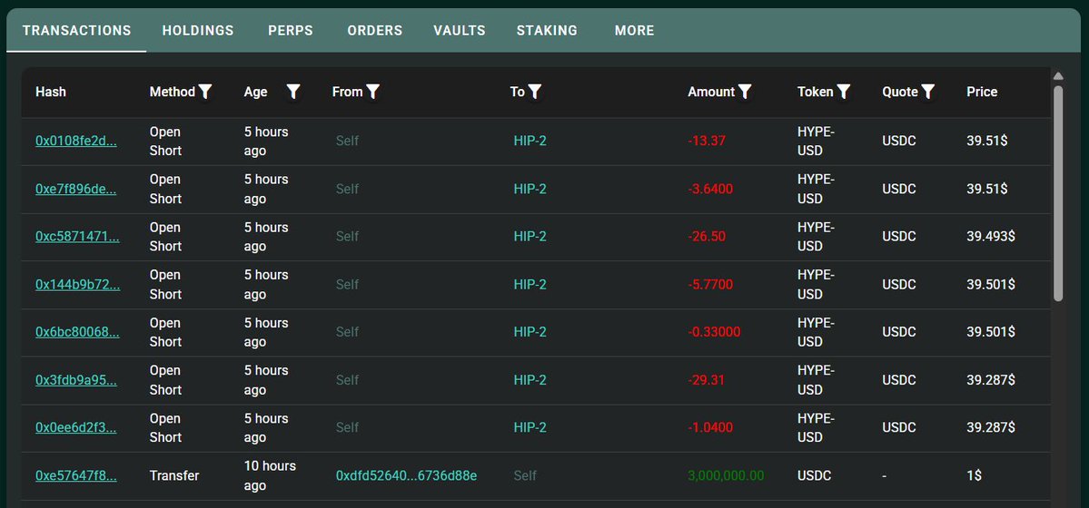Click USDC token in the Transfer row
Viewport: 1089px width, 508px height.
coord(814,476)
